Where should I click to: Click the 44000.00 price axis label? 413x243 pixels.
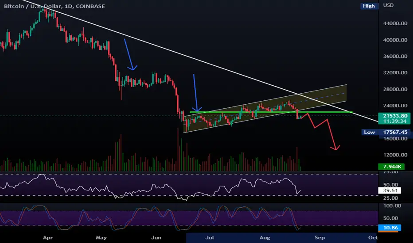click(x=395, y=23)
